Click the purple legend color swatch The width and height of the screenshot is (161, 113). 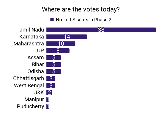pos(52,20)
